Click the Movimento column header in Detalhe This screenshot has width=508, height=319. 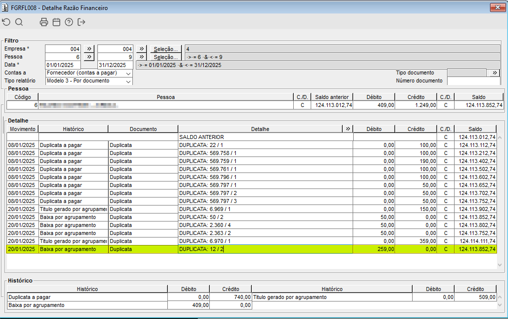pos(22,129)
